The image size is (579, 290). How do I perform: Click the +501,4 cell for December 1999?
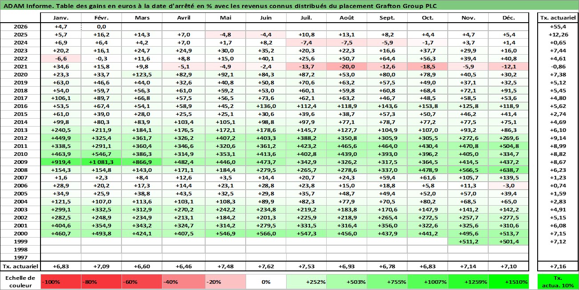[x=509, y=242]
